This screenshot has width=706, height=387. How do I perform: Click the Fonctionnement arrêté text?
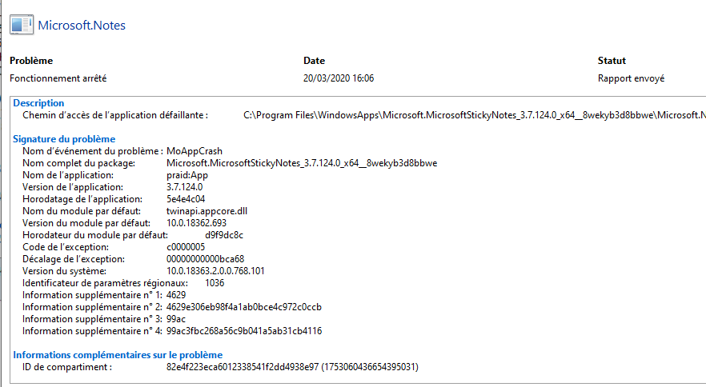[x=58, y=78]
